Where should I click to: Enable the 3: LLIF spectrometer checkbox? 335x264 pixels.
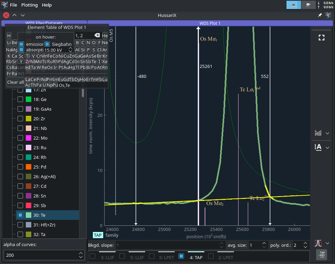(x=93, y=256)
